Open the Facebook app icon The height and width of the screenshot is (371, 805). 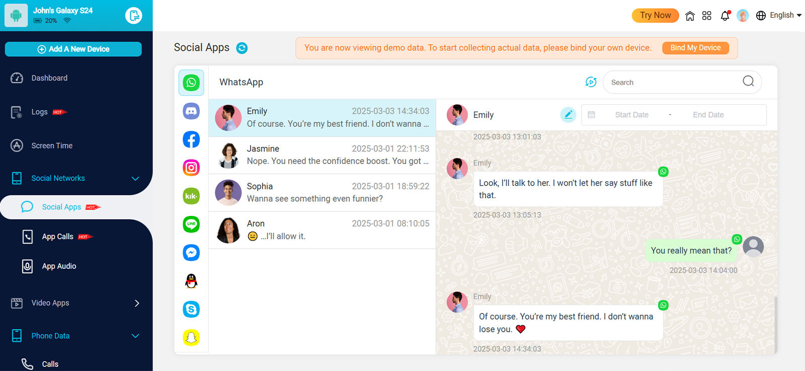[x=191, y=140]
